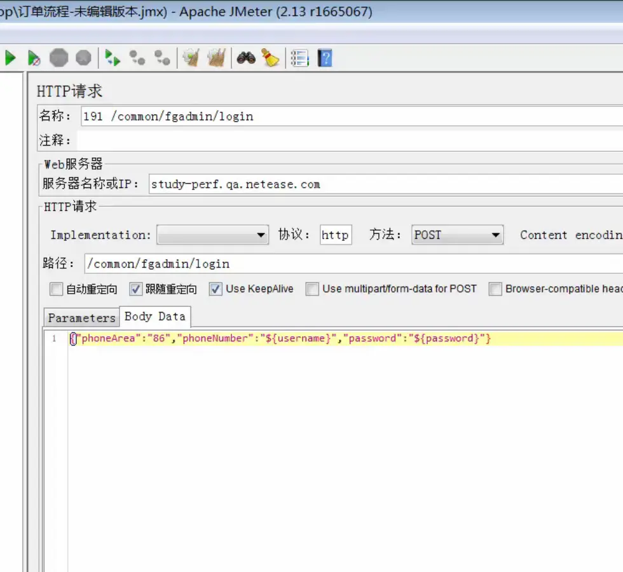This screenshot has height=572, width=623.
Task: Start test with no pauses icon
Action: click(x=34, y=58)
